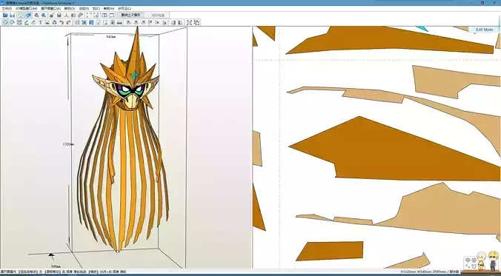Click the image input tool icon after T

tap(47, 23)
